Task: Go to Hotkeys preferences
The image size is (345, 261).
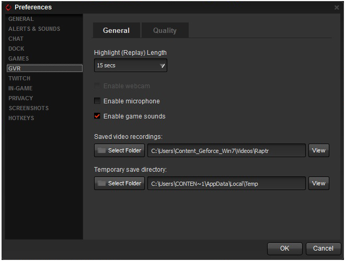Action: (21, 118)
